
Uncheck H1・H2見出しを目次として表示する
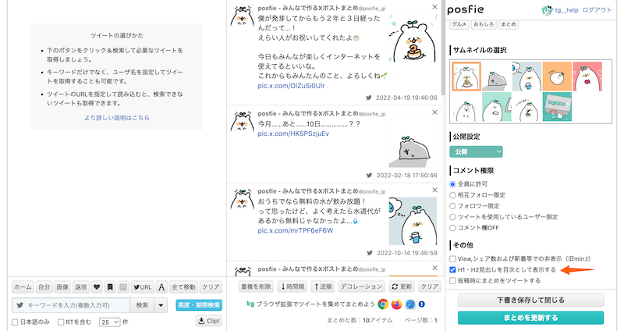(454, 269)
